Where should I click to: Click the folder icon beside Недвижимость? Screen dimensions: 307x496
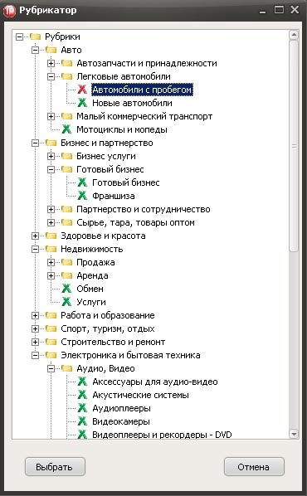tap(51, 250)
